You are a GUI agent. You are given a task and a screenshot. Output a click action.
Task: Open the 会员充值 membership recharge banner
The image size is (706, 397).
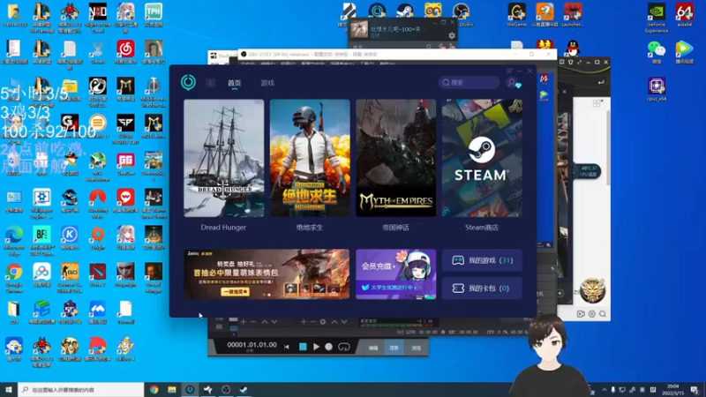[395, 274]
